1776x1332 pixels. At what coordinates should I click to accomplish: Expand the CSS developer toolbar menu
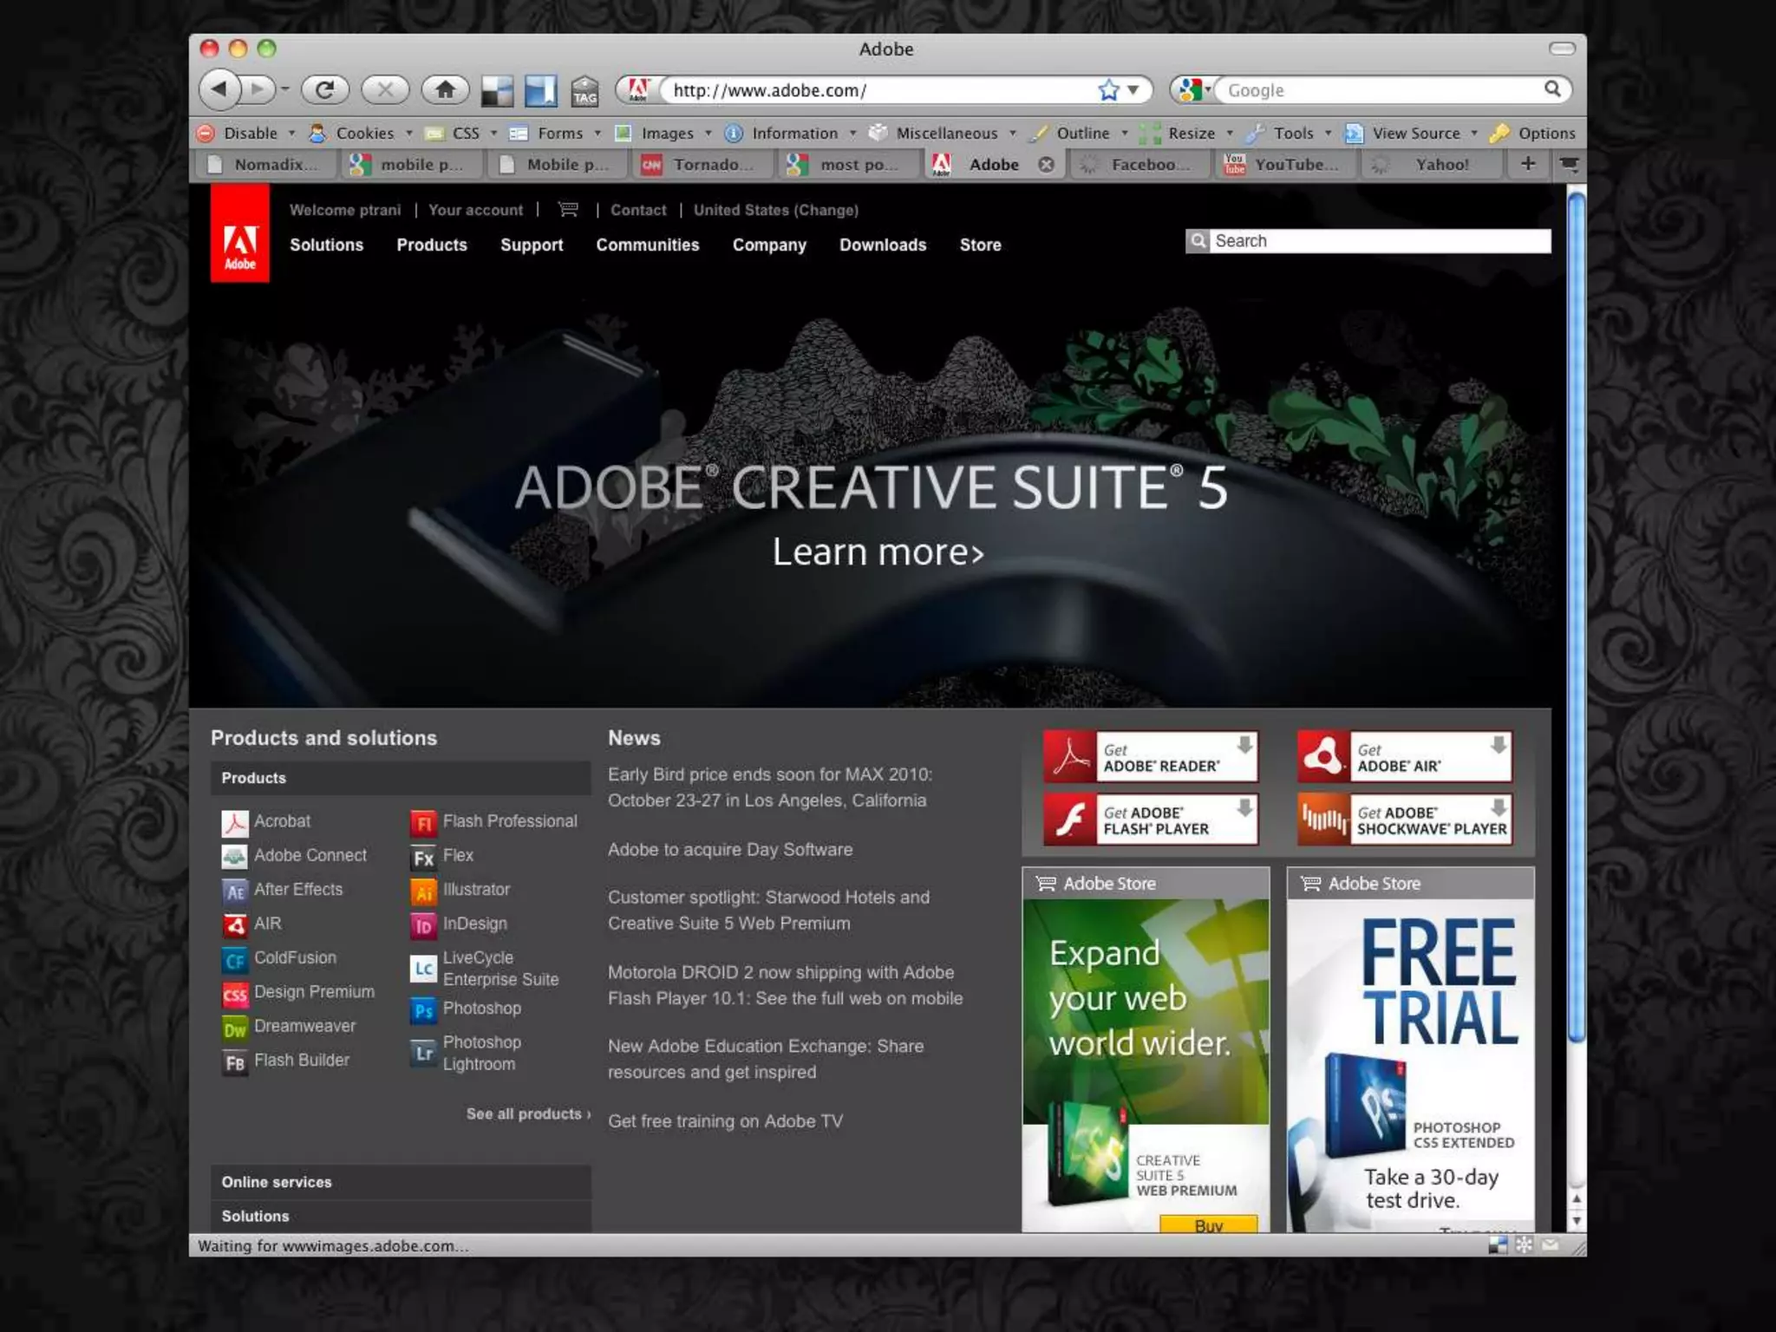(466, 134)
